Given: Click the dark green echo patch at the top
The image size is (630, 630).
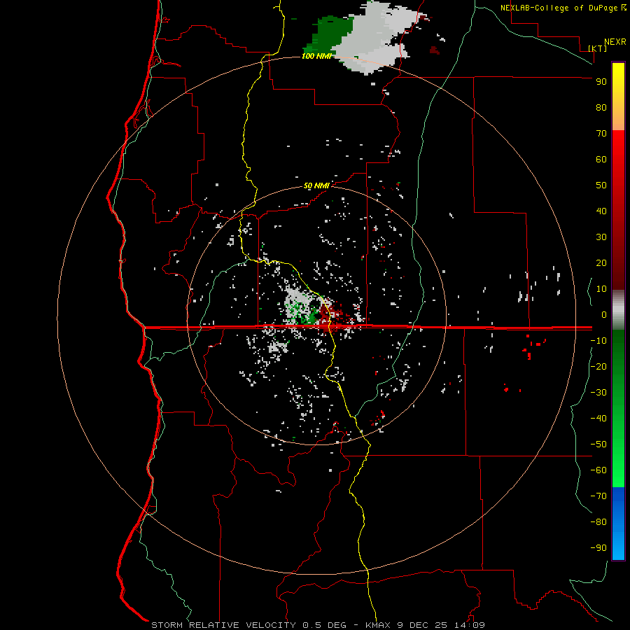Looking at the screenshot, I should [x=332, y=34].
